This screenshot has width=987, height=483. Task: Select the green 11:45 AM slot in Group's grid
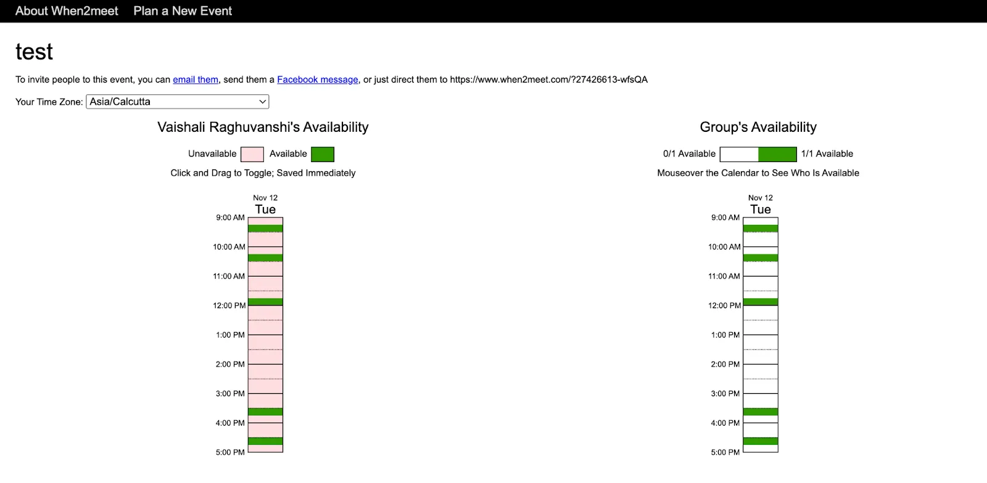tap(761, 302)
